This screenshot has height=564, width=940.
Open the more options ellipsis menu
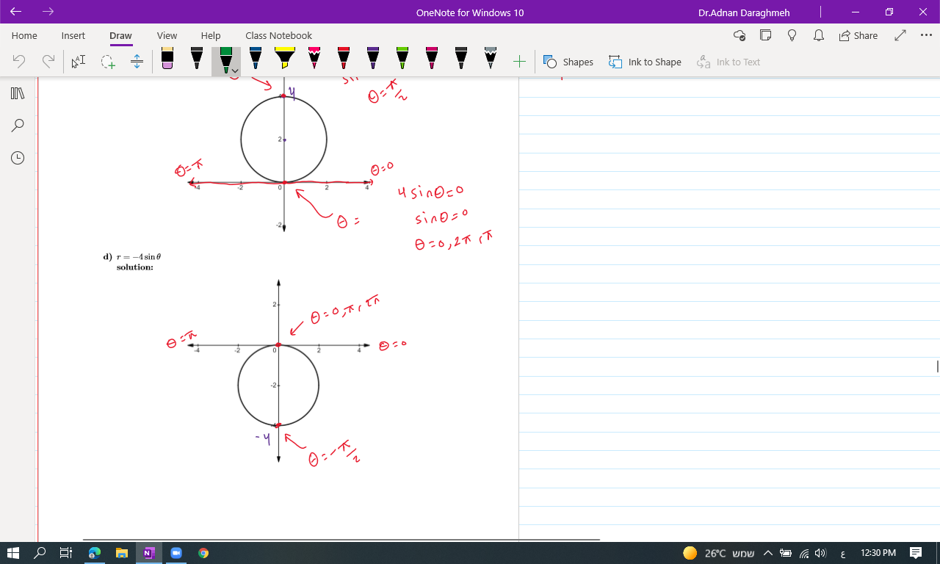pyautogui.click(x=926, y=35)
